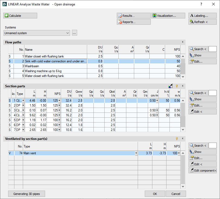Click Generating 3D pipes button
This screenshot has width=220, height=199.
coord(27,194)
